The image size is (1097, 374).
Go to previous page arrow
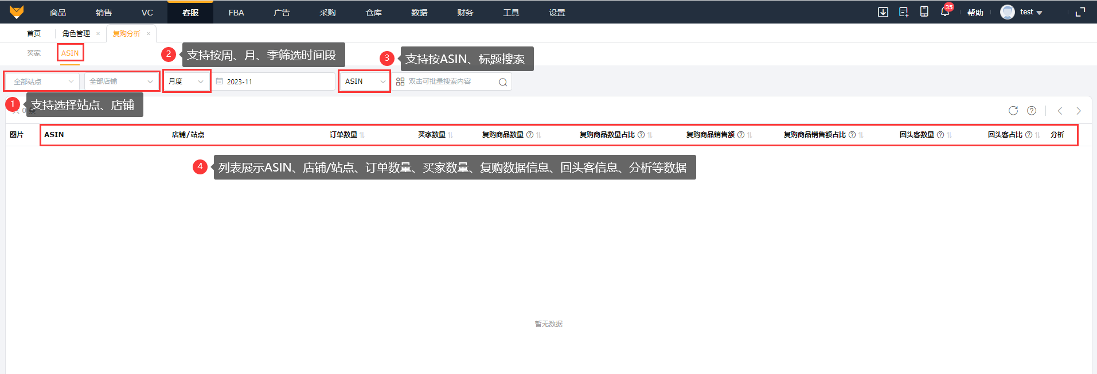(x=1060, y=111)
